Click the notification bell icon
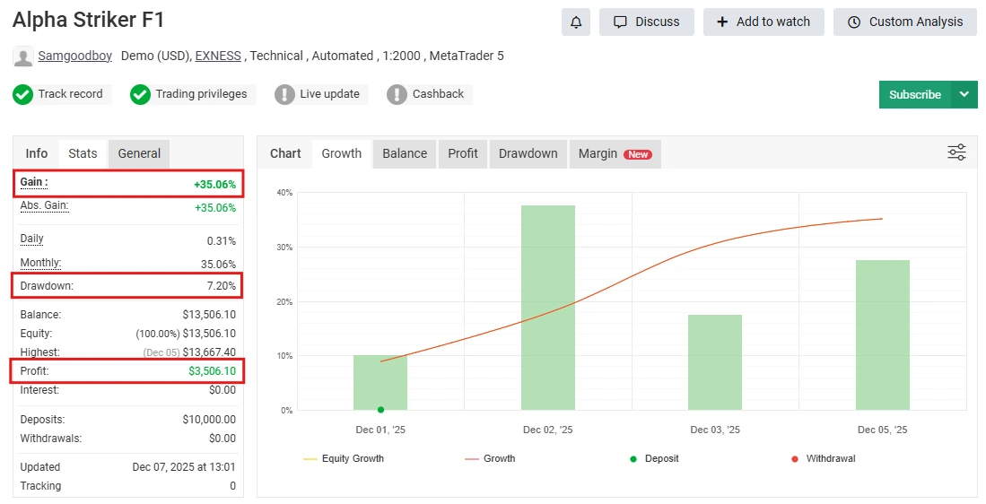The height and width of the screenshot is (504, 986). point(576,22)
